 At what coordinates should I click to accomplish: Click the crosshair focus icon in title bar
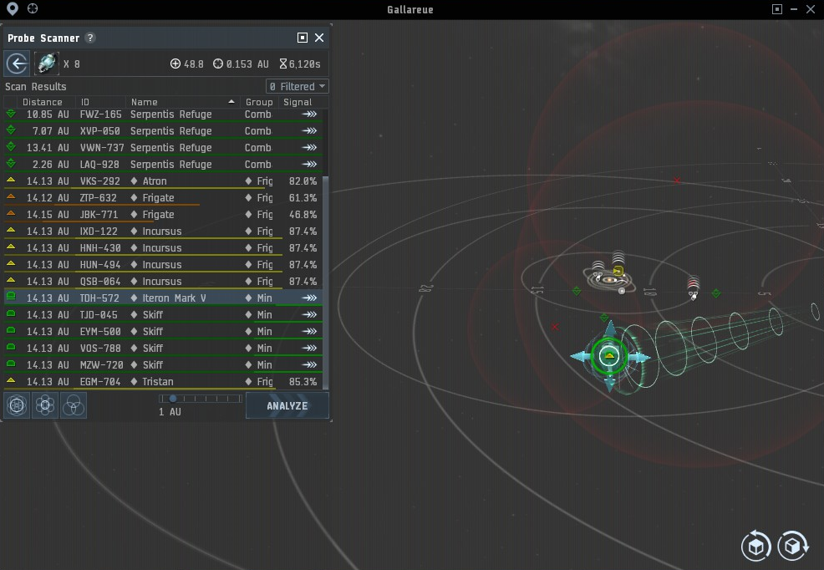pyautogui.click(x=33, y=8)
